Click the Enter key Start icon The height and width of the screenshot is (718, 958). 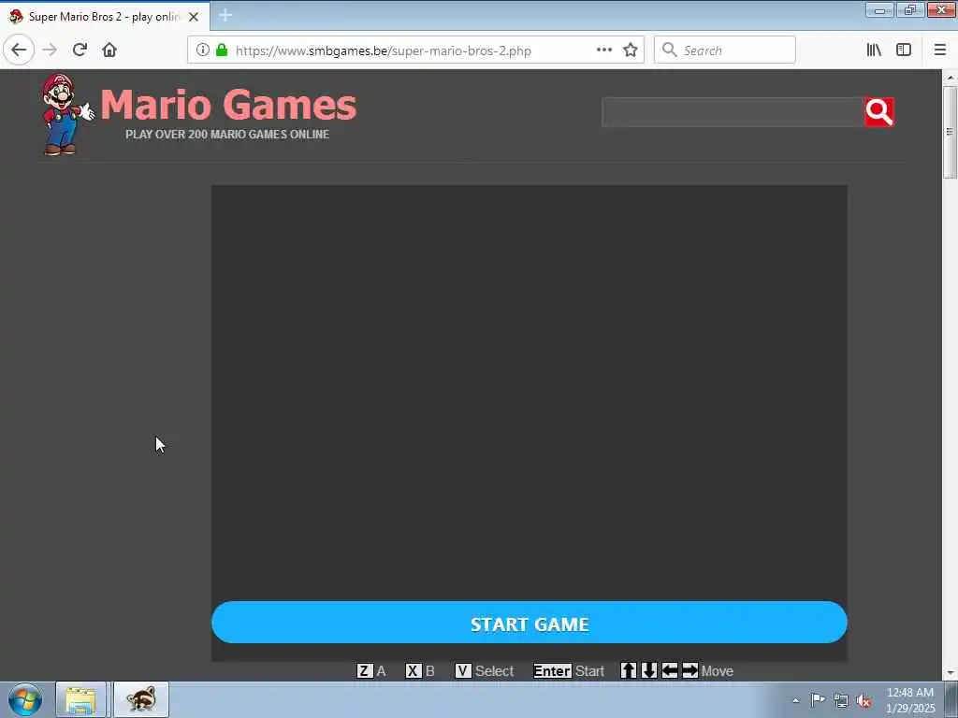552,671
